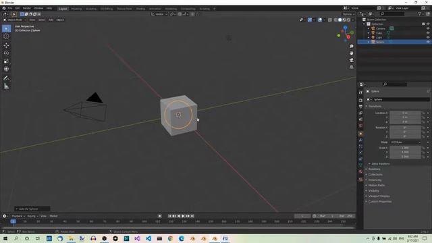The width and height of the screenshot is (432, 243).
Task: Click the viewport navigation gizmo
Action: click(346, 34)
